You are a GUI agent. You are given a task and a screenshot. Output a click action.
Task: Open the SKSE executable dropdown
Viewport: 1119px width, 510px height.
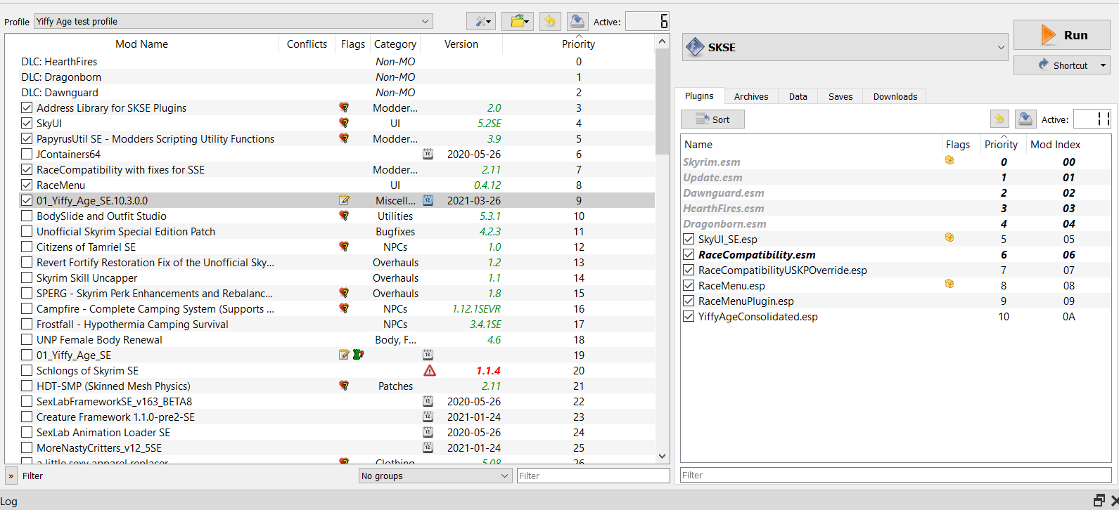click(845, 47)
